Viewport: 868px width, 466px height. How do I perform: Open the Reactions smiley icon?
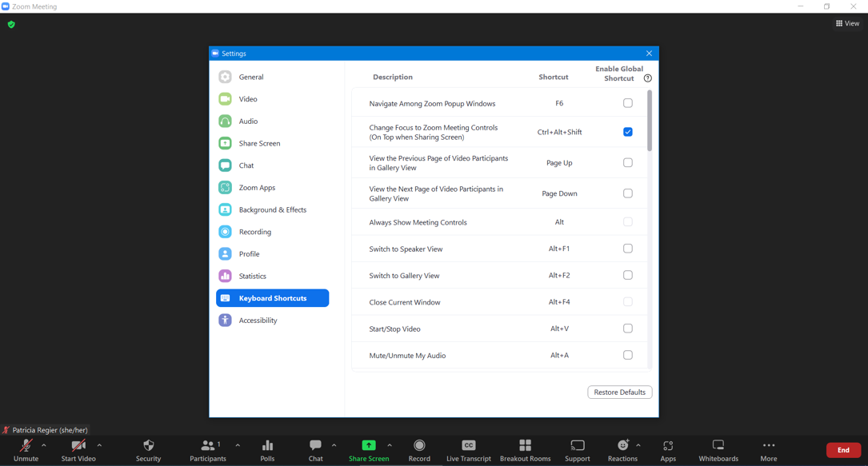click(x=623, y=445)
